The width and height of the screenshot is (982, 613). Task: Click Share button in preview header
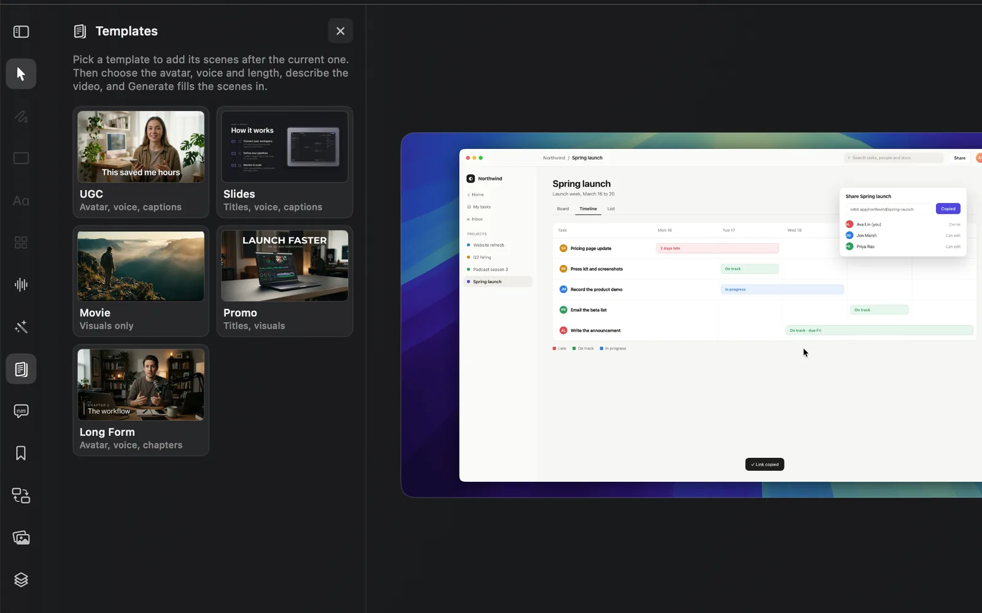coord(959,158)
